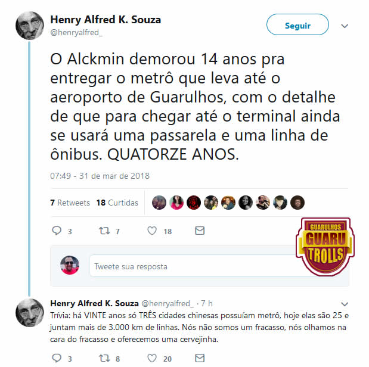Viewport: 369px width, 367px height.
Task: Open Henry Alfred's large profile avatar
Action: [30, 26]
